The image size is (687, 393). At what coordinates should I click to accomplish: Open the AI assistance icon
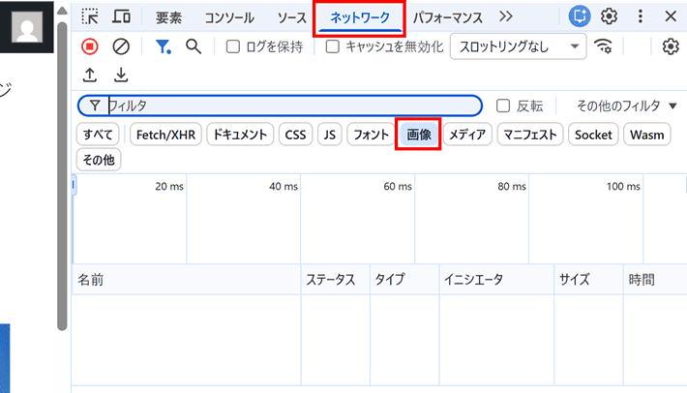coord(580,16)
